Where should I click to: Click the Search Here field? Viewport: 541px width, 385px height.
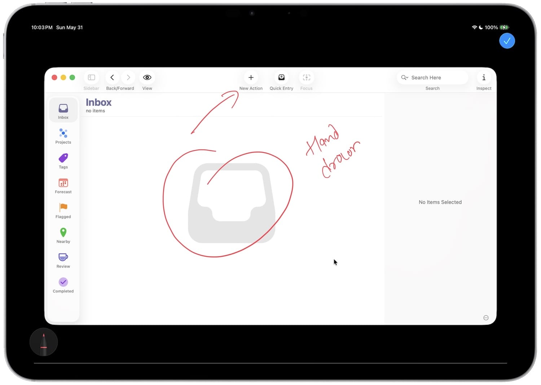[x=432, y=78]
